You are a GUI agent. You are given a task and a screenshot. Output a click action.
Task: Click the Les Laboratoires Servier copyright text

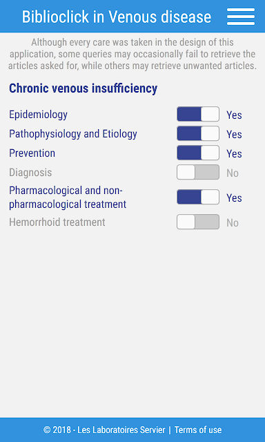104,430
